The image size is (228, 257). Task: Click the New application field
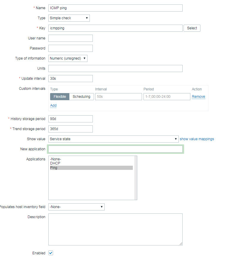pyautogui.click(x=115, y=149)
